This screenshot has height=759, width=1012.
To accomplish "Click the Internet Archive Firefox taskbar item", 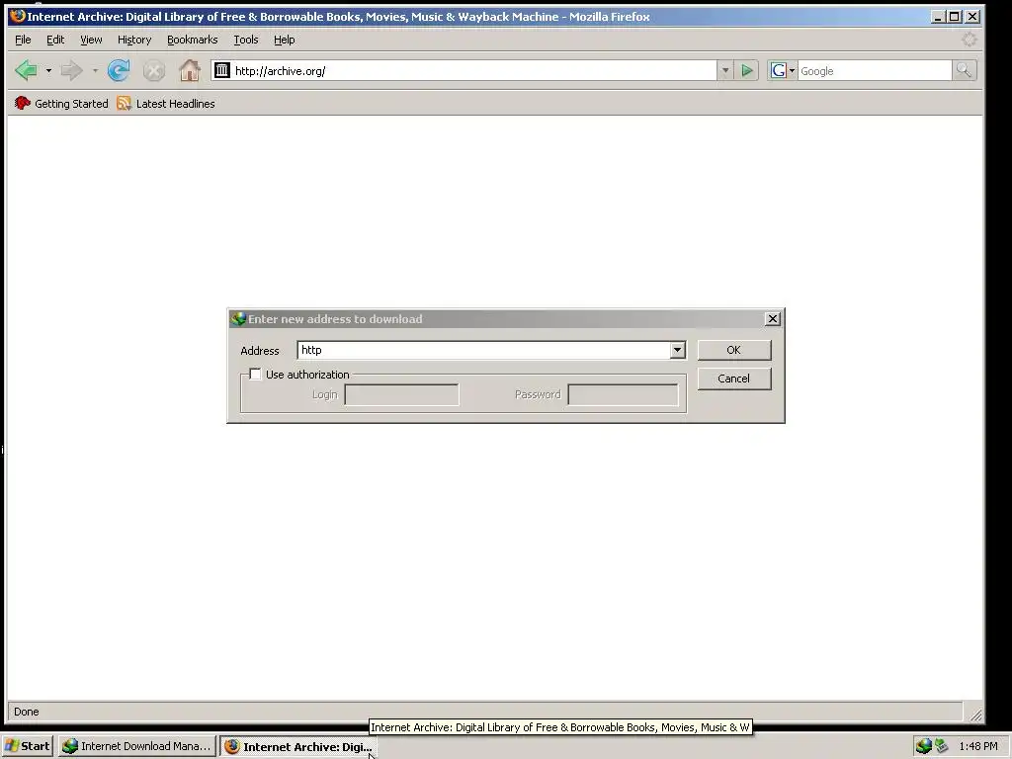I will (x=297, y=747).
